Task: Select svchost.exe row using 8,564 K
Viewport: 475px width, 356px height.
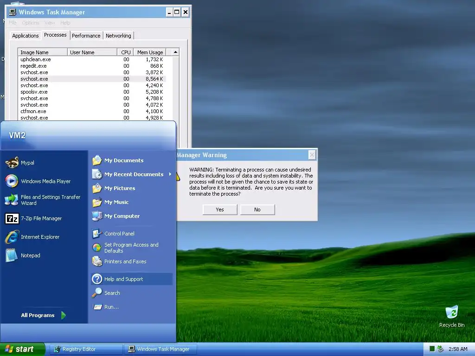Action: click(92, 79)
